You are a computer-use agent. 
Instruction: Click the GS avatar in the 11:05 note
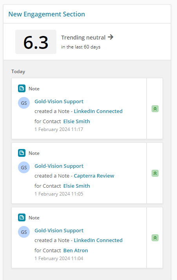click(x=24, y=167)
